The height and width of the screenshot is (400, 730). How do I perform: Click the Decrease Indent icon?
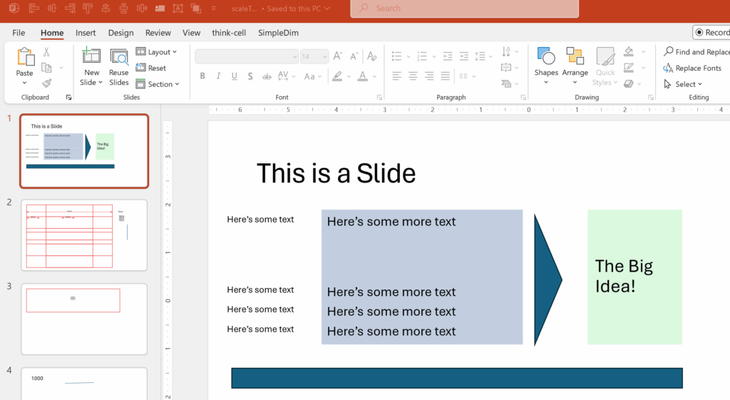point(448,56)
